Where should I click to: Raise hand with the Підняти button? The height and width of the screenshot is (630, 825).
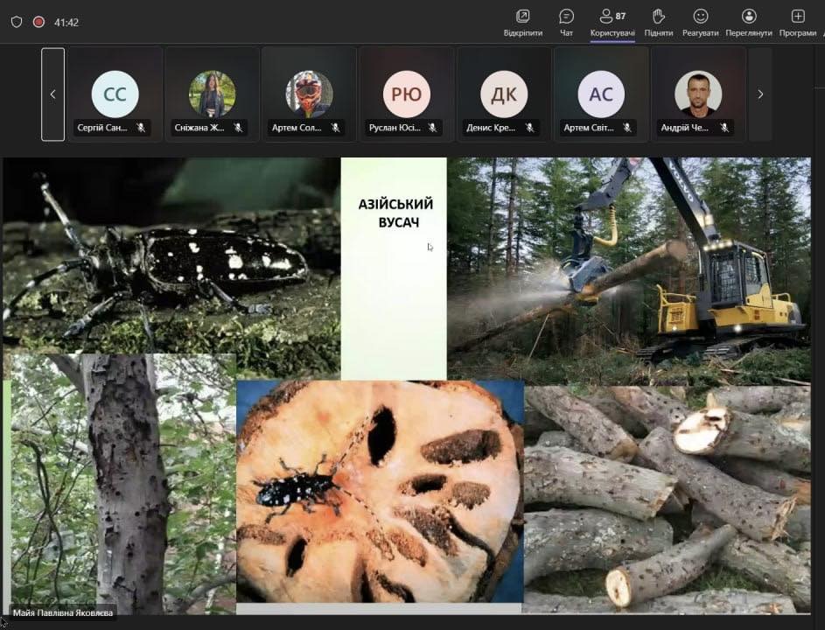coord(659,23)
